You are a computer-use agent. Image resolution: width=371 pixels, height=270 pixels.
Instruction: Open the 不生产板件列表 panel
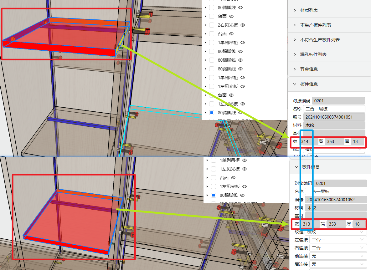315,25
